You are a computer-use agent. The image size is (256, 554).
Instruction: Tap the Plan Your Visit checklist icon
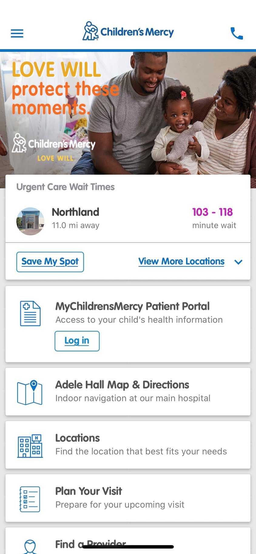30,499
